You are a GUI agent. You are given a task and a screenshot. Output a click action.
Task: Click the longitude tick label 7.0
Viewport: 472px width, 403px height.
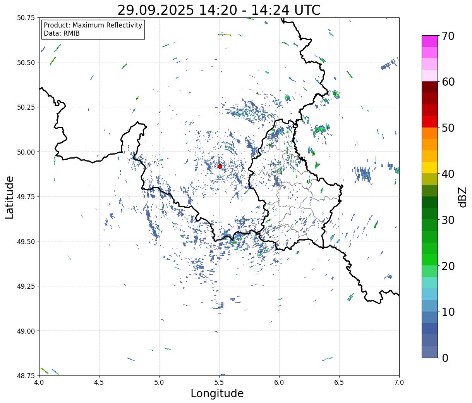(399, 382)
